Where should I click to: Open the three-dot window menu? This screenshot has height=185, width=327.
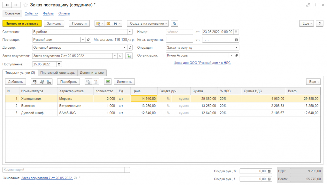tap(316, 5)
